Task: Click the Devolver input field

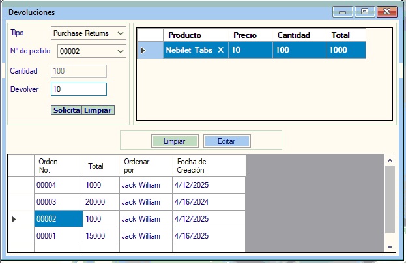Action: point(78,89)
